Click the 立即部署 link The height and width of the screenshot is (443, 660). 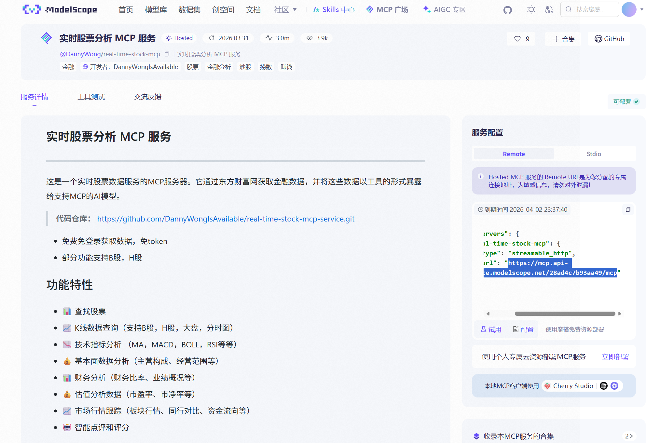pyautogui.click(x=615, y=357)
